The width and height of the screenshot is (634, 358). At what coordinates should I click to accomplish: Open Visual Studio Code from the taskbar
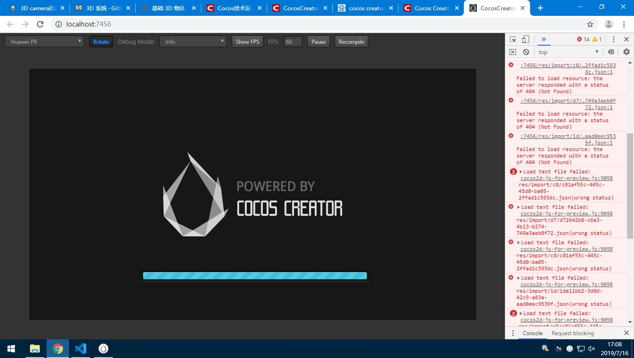[x=81, y=349]
